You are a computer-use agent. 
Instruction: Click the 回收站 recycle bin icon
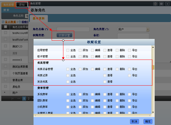pyautogui.click(x=20, y=22)
